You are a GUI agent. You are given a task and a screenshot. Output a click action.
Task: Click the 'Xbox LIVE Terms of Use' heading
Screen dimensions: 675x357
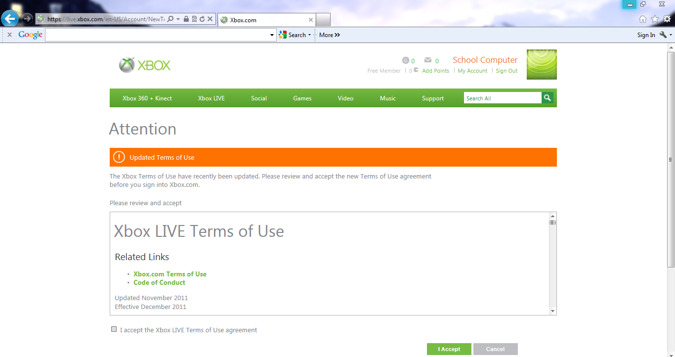tap(199, 231)
